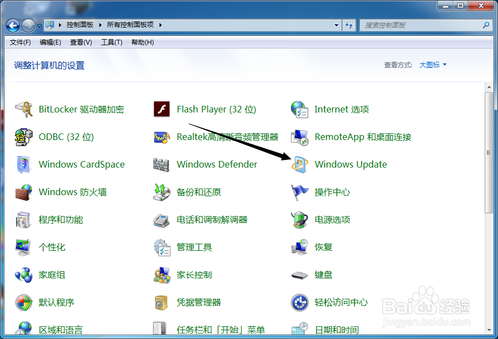Screen dimensions: 498x339
Task: Launch Flash Player (32 位) settings
Action: pos(216,109)
